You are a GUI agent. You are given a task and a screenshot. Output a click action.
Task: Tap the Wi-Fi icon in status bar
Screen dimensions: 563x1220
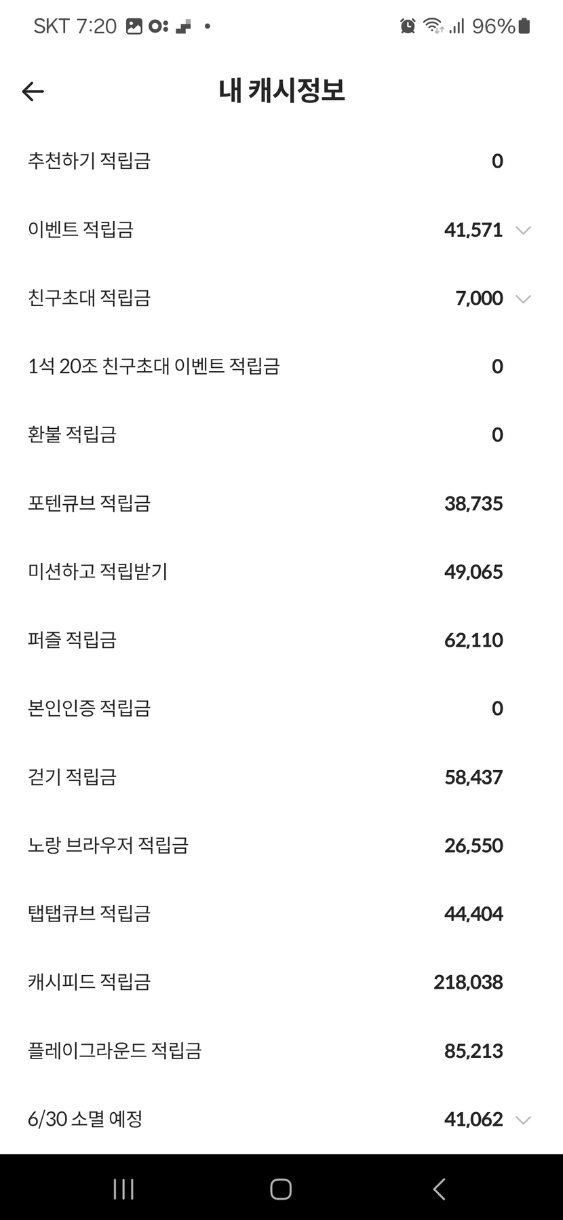click(x=433, y=26)
